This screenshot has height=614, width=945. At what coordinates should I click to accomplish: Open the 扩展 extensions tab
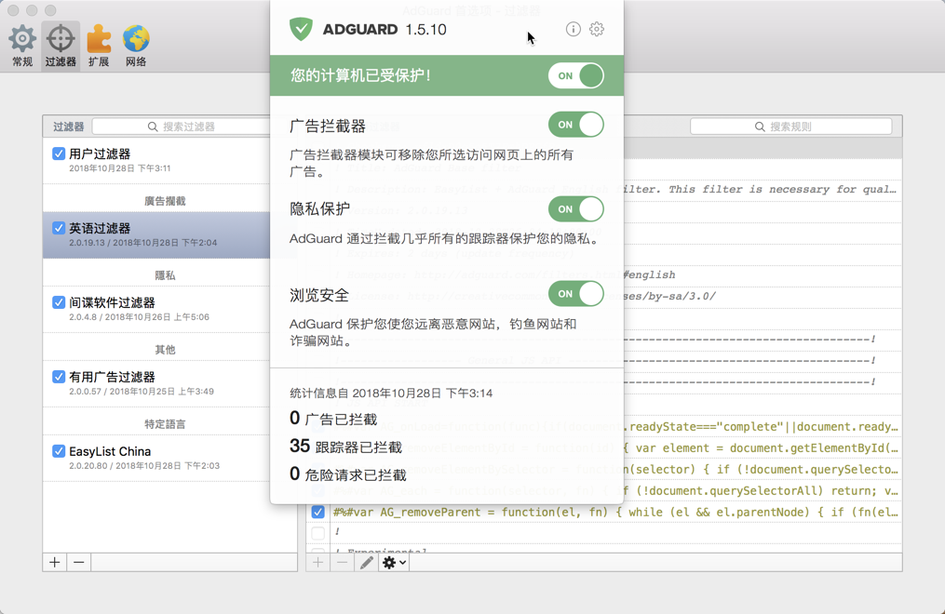pyautogui.click(x=98, y=39)
